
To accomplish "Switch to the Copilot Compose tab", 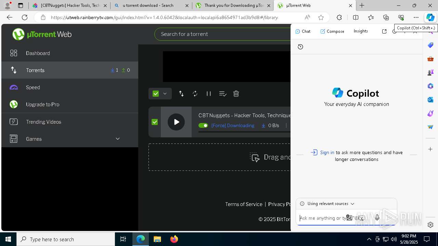I will (332, 31).
